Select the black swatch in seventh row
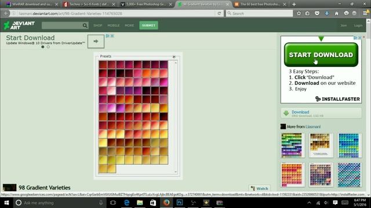 163,117
